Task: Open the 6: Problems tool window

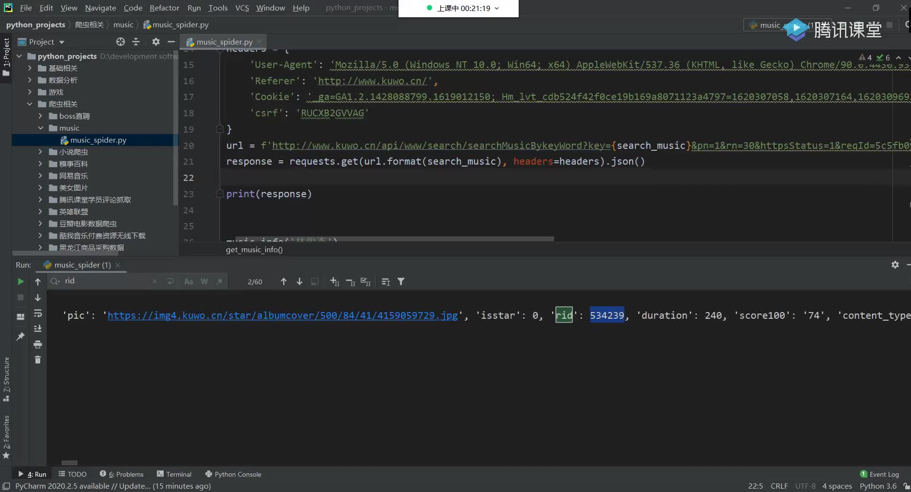Action: (122, 474)
